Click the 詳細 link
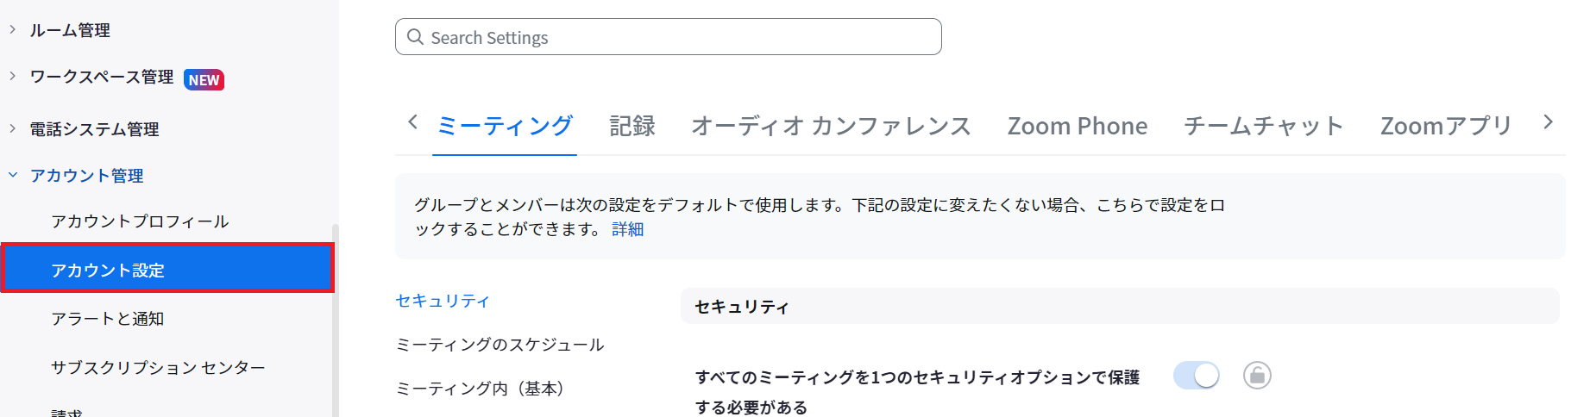This screenshot has width=1571, height=417. (628, 229)
